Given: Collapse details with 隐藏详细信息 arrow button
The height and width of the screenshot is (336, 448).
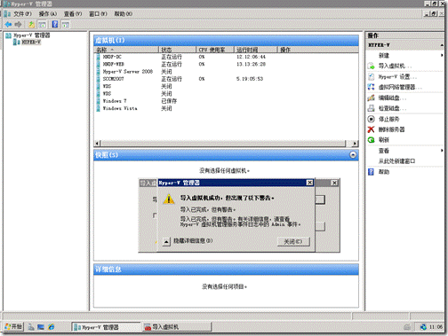Looking at the screenshot, I should pyautogui.click(x=166, y=242).
